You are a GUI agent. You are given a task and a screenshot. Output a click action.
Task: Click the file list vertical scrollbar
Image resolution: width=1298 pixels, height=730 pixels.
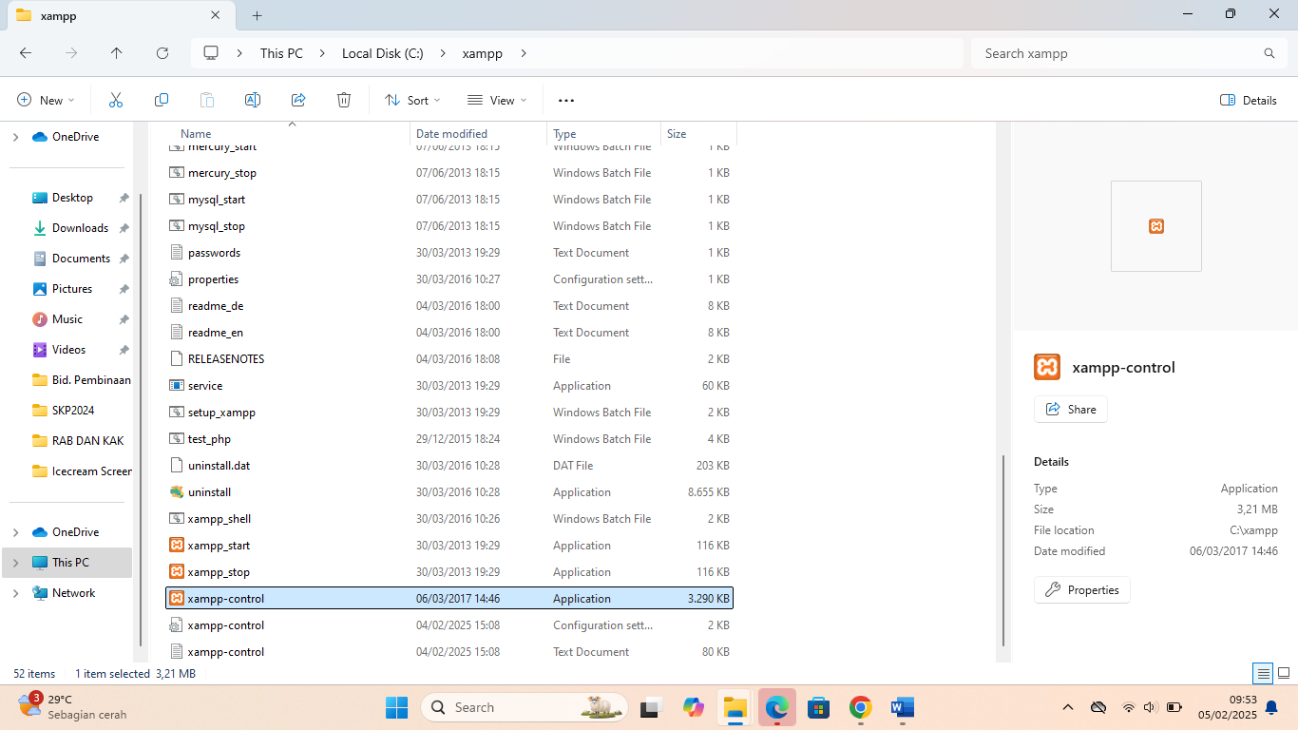coord(1003,551)
